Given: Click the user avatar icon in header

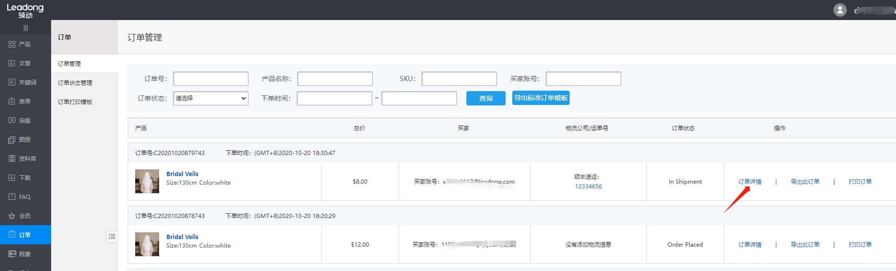Looking at the screenshot, I should 840,10.
